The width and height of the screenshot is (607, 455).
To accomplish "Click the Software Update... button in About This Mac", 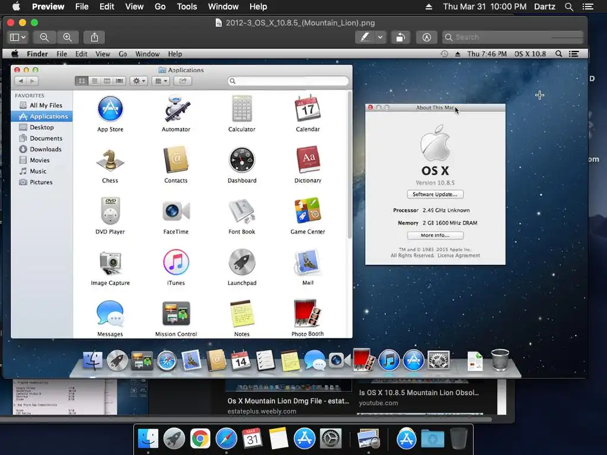I will (x=435, y=194).
